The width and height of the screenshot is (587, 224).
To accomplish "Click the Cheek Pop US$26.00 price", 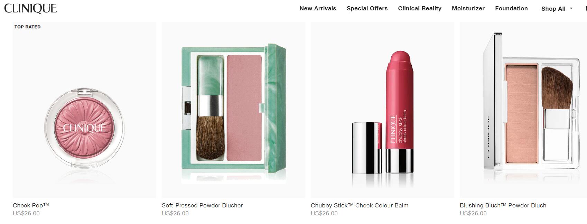I will click(26, 213).
